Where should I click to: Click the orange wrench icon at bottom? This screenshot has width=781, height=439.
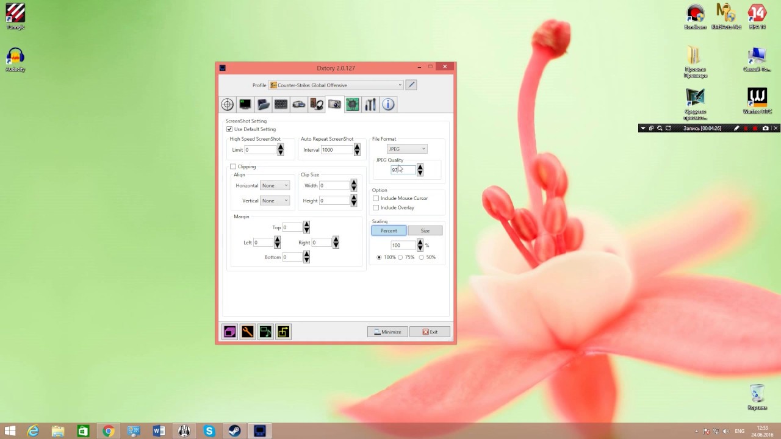247,332
